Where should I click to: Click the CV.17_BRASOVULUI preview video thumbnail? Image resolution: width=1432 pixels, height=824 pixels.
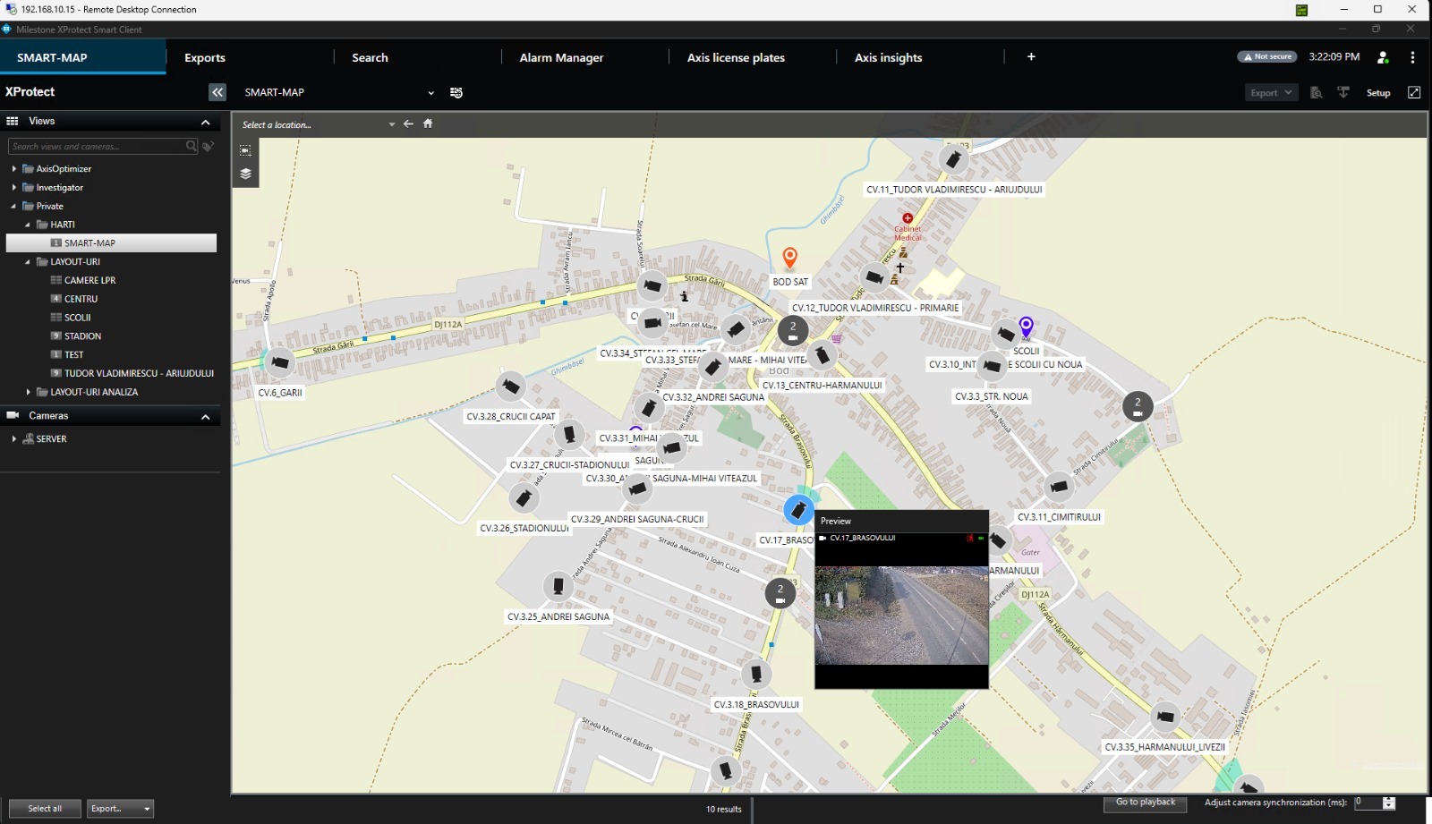[901, 616]
